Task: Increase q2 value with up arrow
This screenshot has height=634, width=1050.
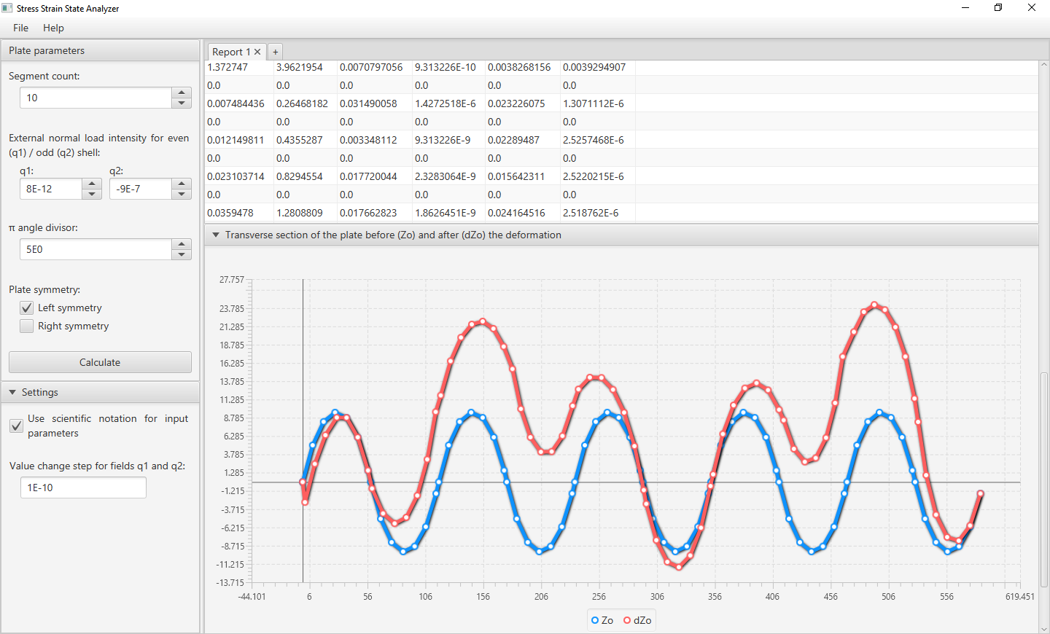Action: pyautogui.click(x=182, y=184)
